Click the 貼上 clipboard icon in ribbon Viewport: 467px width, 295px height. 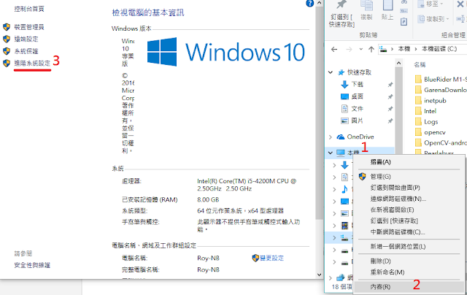pos(387,5)
